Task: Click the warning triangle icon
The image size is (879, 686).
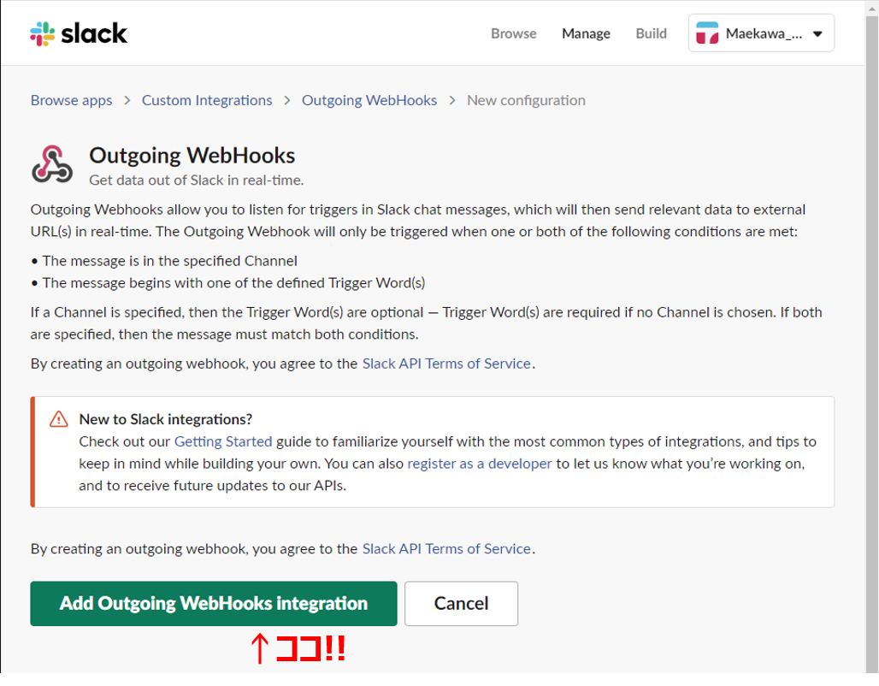Action: click(x=58, y=419)
